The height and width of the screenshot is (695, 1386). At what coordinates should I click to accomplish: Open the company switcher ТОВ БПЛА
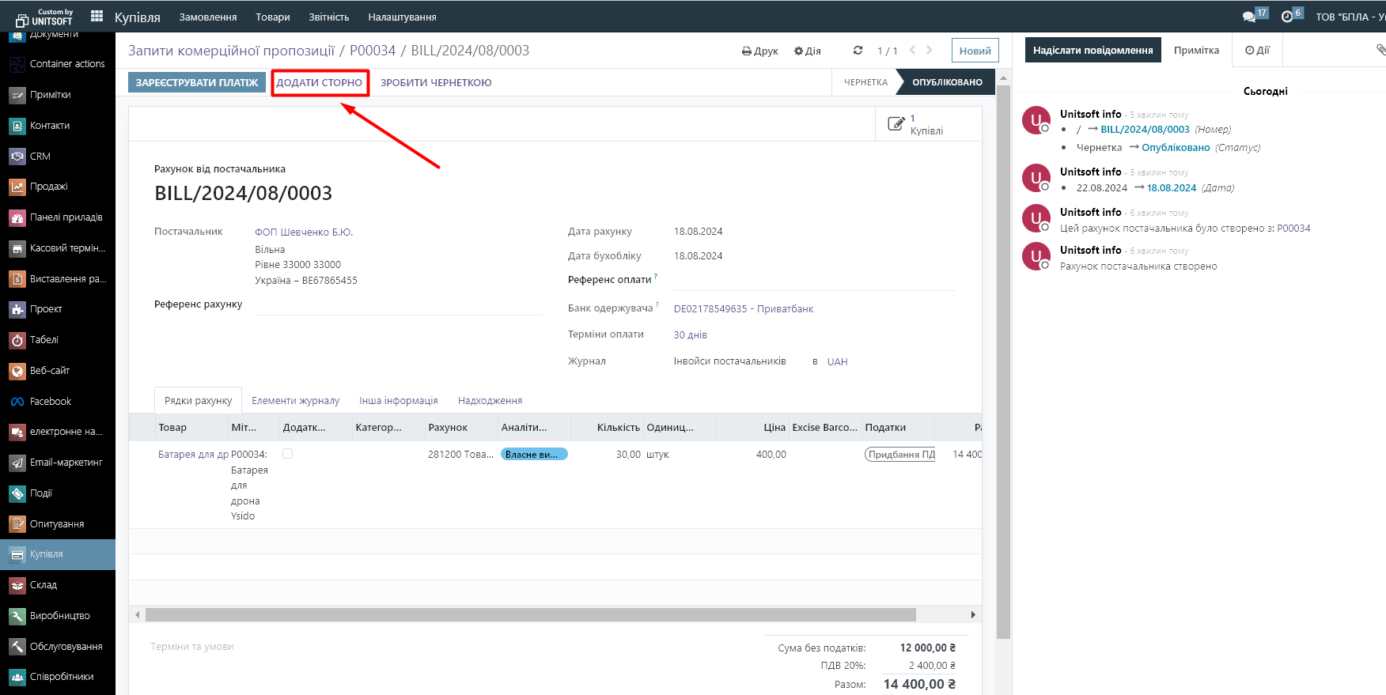click(1349, 17)
